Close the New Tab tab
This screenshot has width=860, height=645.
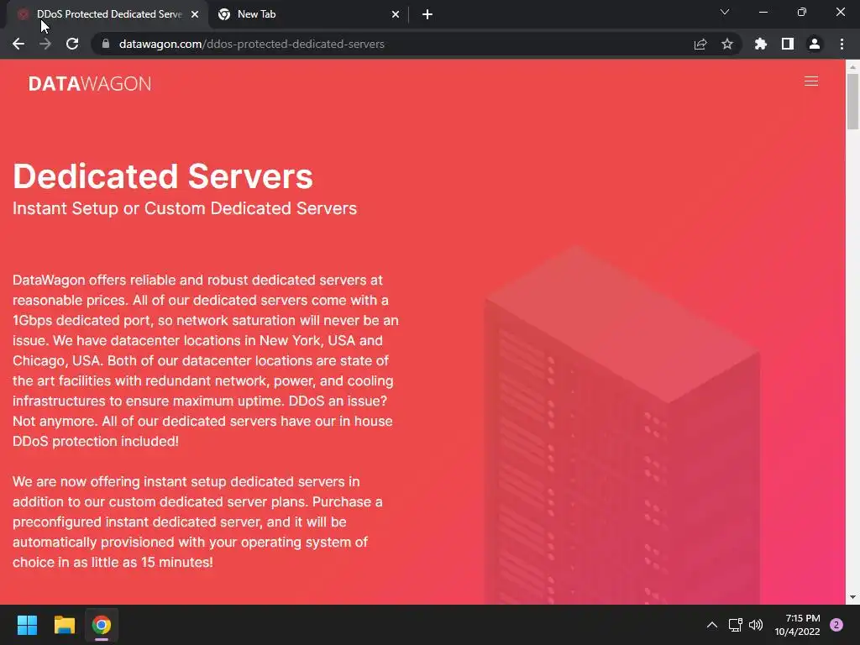pos(396,15)
